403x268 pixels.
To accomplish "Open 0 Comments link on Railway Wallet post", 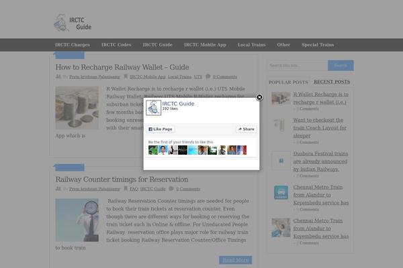I will tap(225, 76).
